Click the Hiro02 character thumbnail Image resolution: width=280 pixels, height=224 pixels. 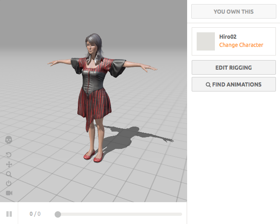206,41
